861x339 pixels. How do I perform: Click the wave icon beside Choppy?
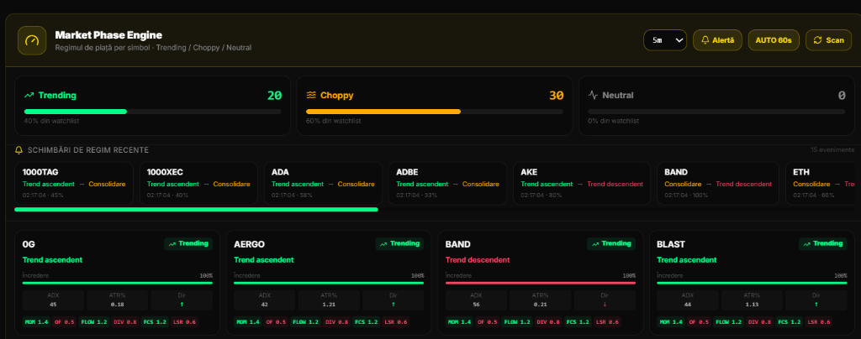(311, 96)
